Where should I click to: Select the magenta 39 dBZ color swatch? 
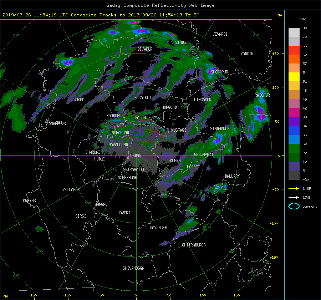[294, 113]
